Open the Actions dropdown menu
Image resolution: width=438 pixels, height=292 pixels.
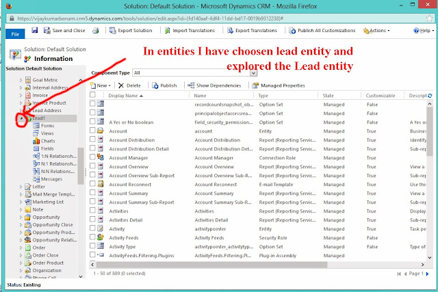point(376,30)
